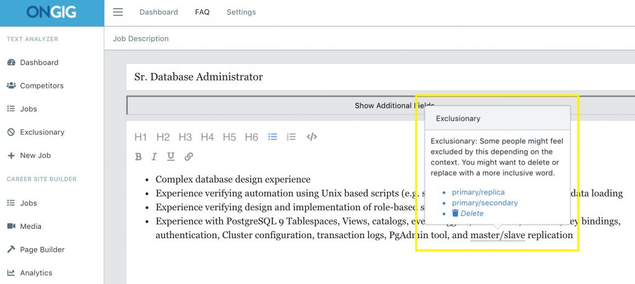
Task: Toggle the numbered list icon
Action: [291, 137]
